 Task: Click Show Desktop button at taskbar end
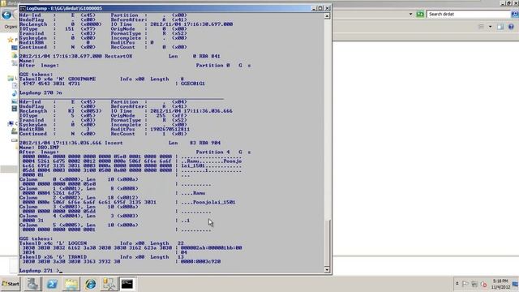516,284
